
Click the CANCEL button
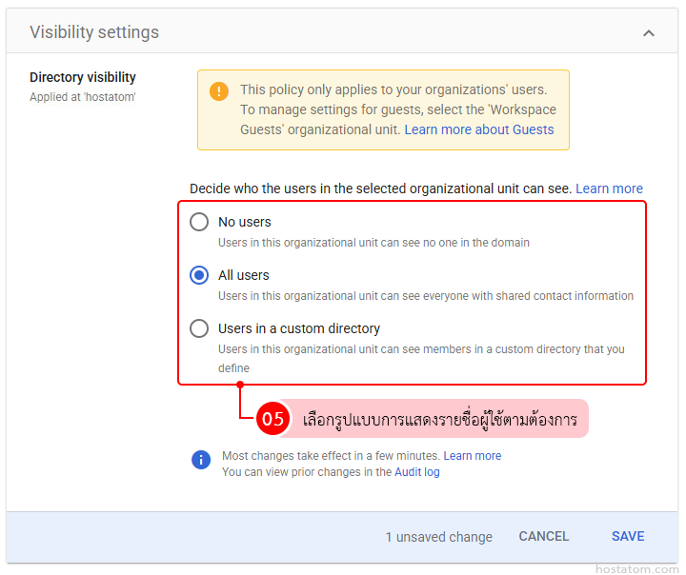point(544,536)
